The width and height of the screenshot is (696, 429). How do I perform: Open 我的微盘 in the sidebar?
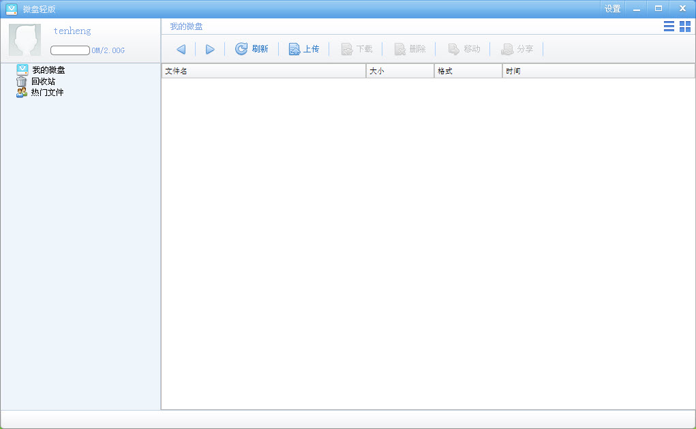pos(48,70)
